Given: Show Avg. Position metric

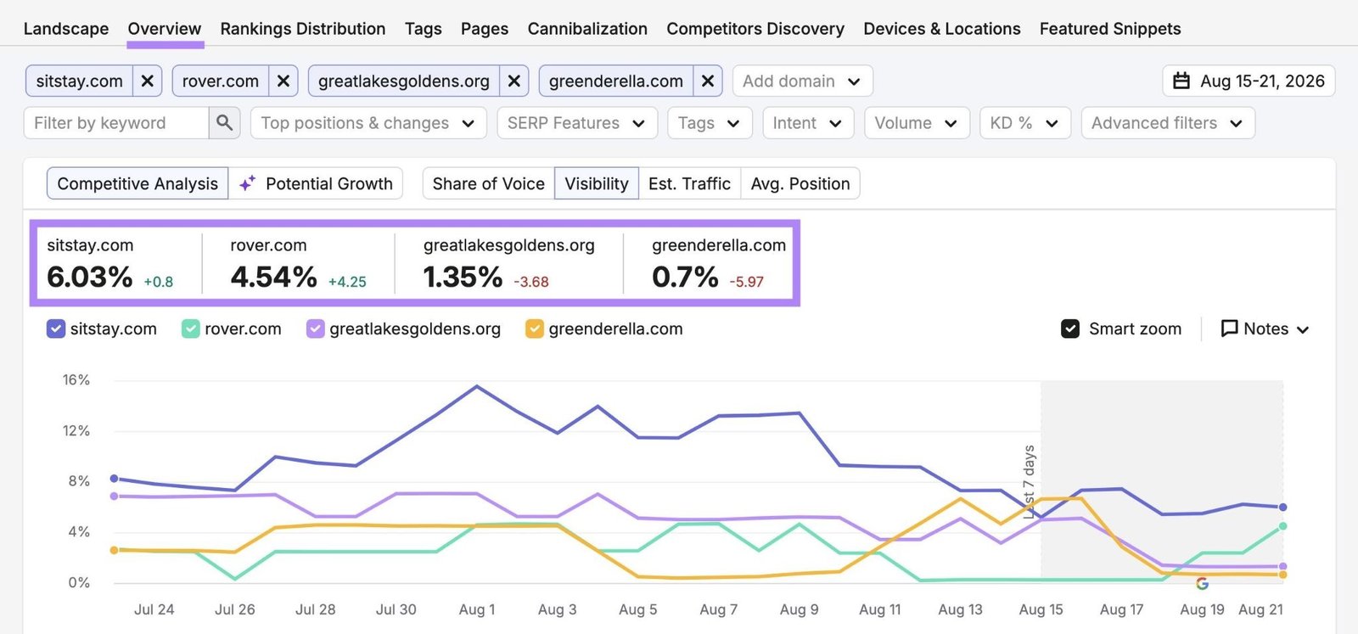Looking at the screenshot, I should (x=800, y=183).
